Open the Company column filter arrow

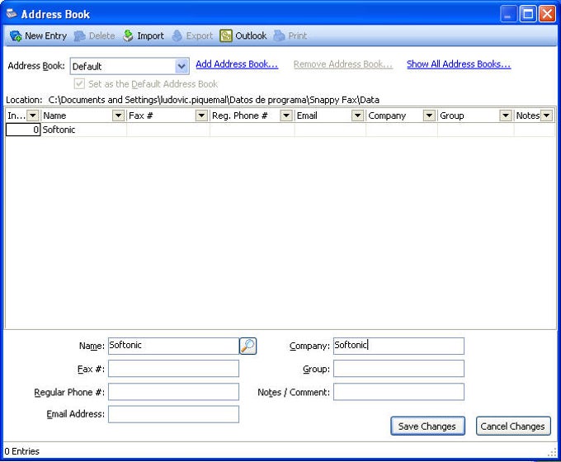tap(429, 115)
